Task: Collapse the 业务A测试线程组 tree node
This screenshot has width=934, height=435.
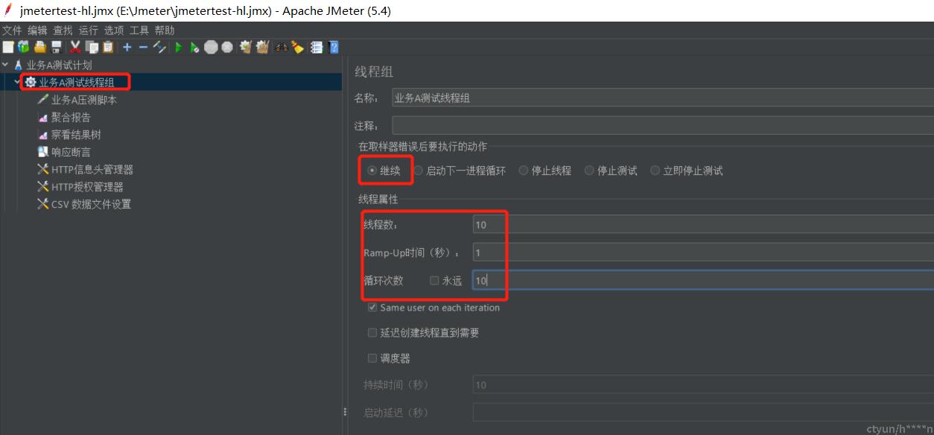Action: pyautogui.click(x=17, y=82)
